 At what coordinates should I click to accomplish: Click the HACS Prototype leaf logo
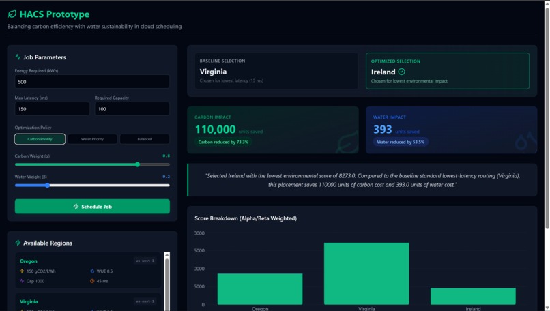tap(12, 14)
